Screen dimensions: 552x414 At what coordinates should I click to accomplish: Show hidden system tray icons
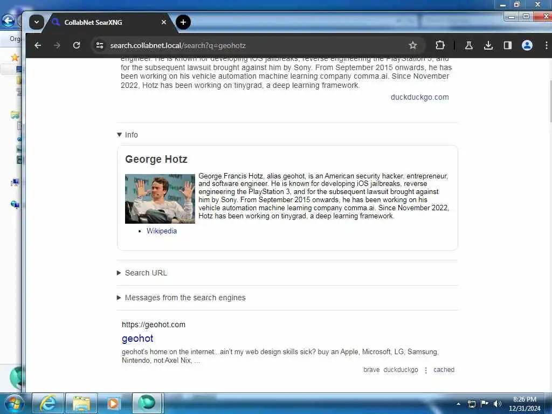pos(458,404)
